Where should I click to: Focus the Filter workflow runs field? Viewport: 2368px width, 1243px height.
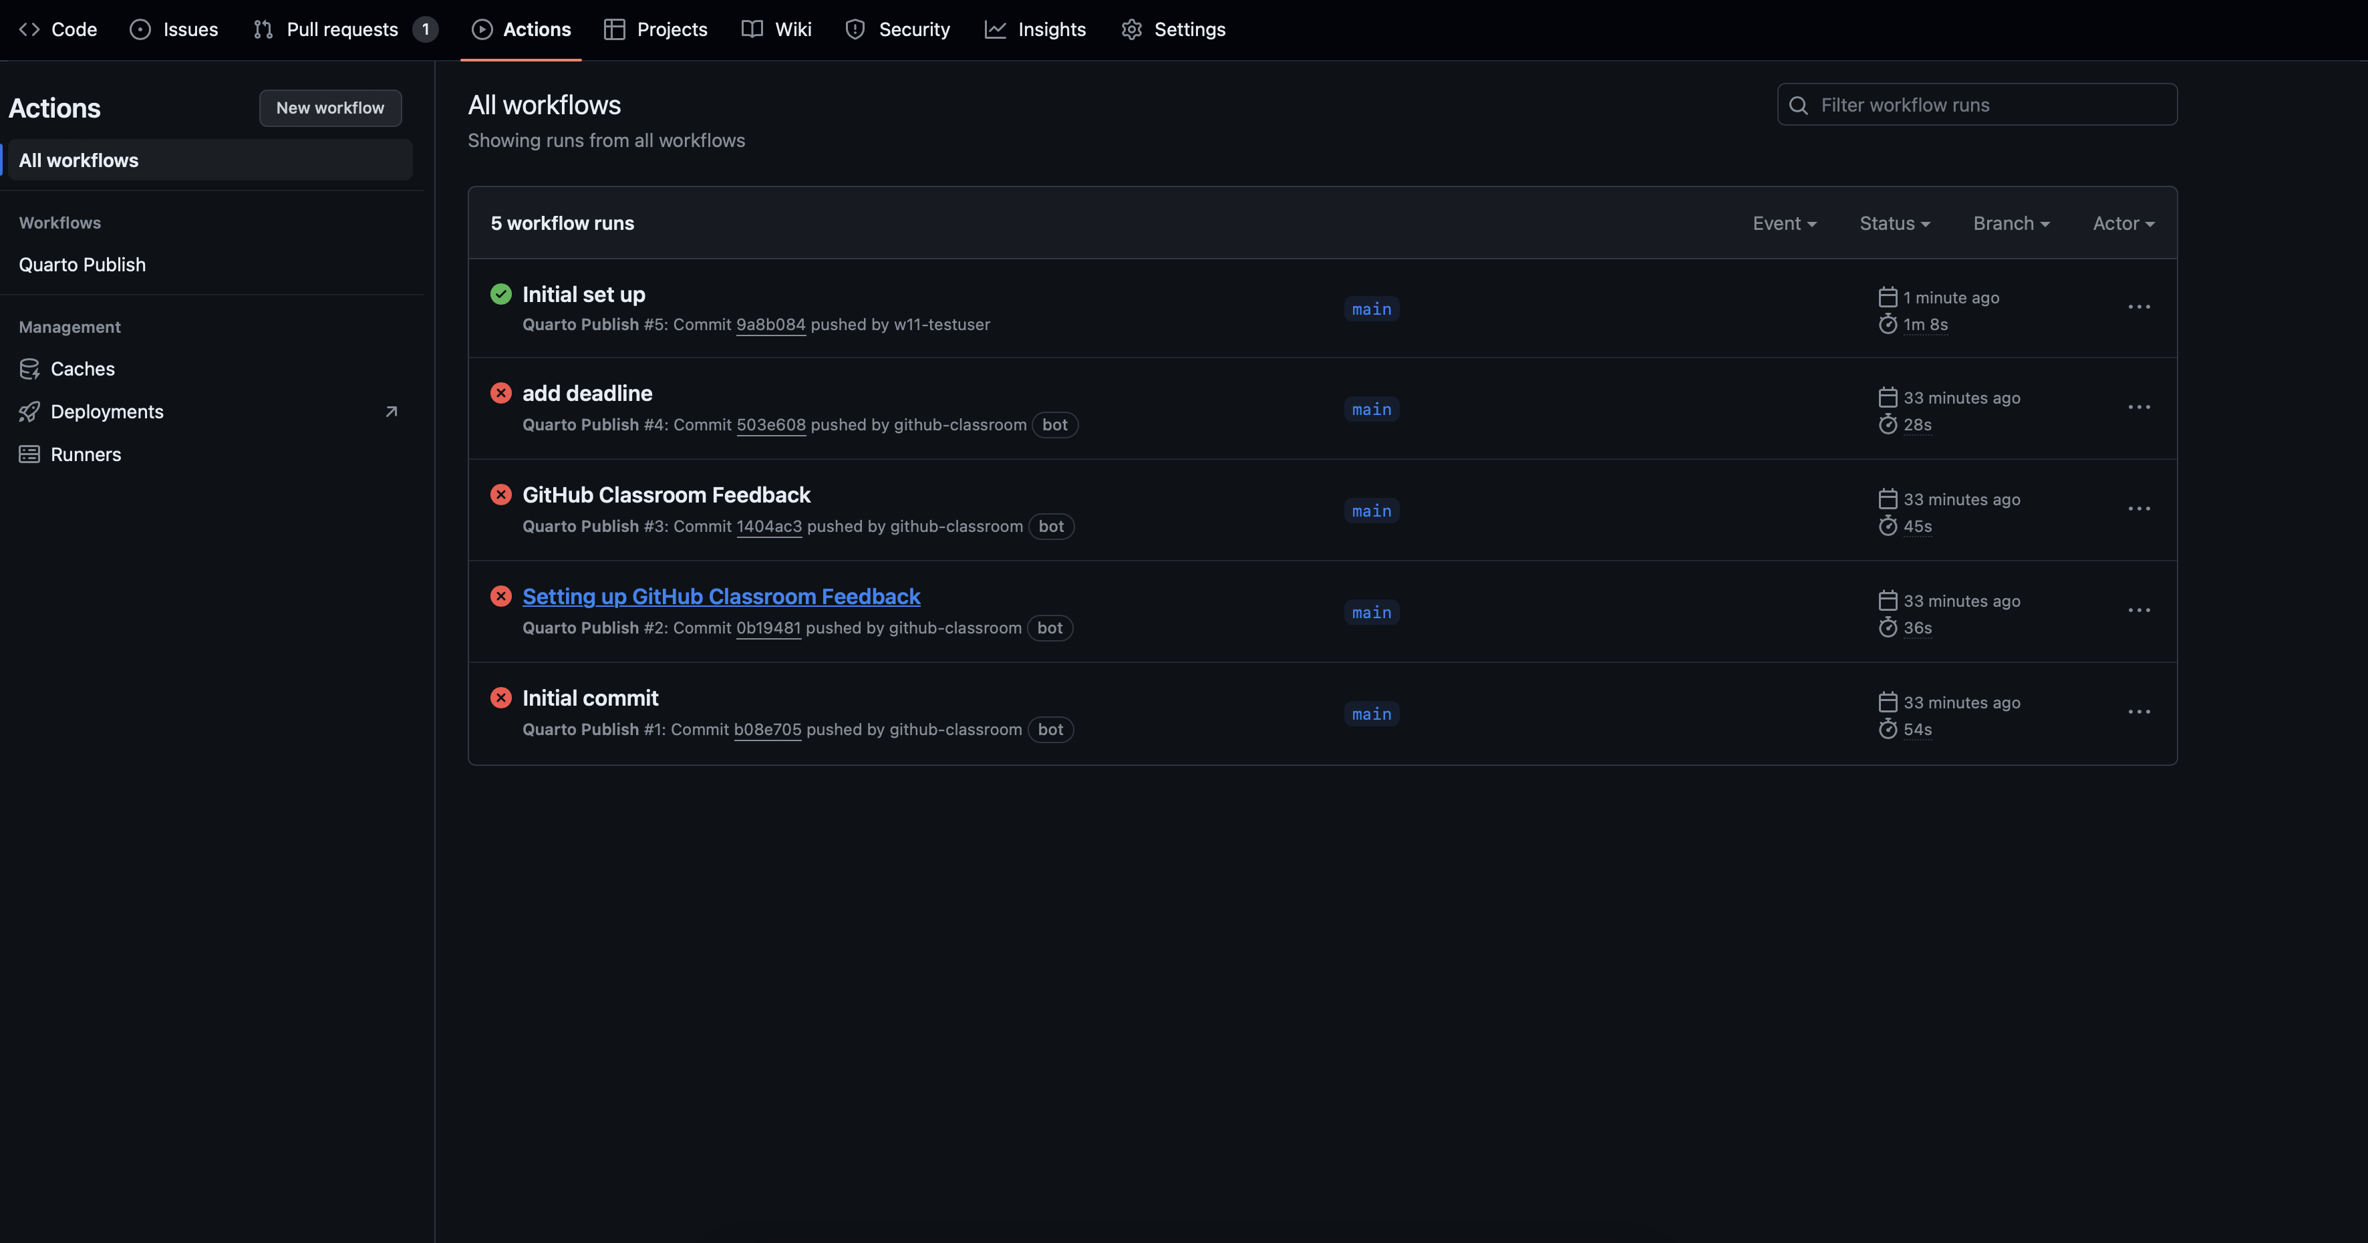point(1976,105)
